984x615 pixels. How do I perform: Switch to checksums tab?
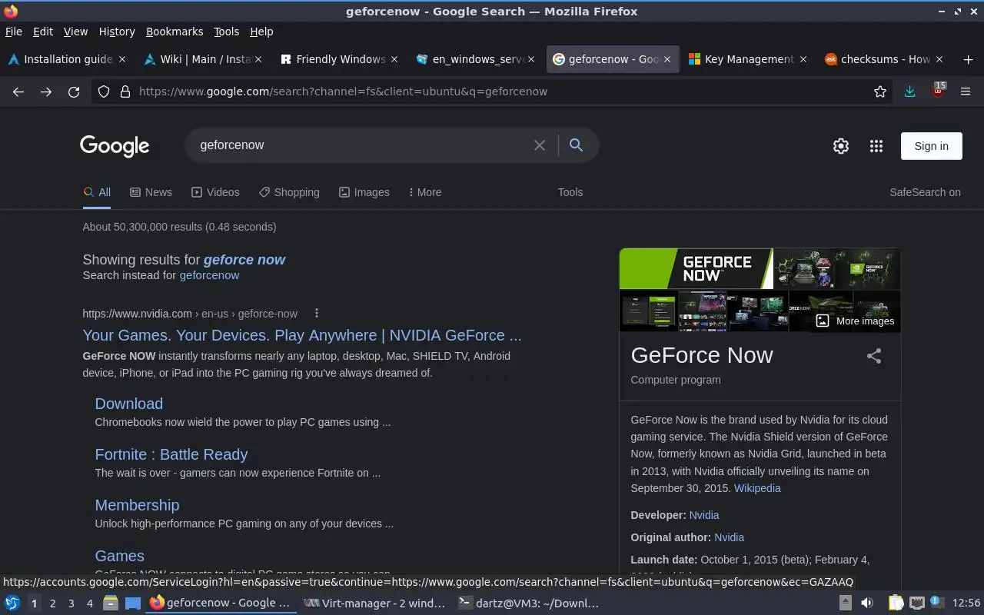[884, 59]
